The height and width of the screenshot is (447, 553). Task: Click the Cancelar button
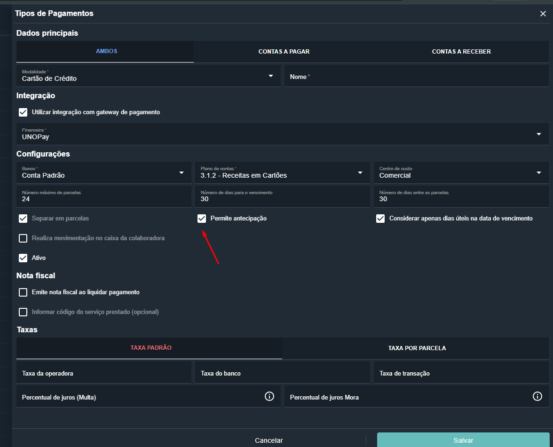pyautogui.click(x=269, y=440)
